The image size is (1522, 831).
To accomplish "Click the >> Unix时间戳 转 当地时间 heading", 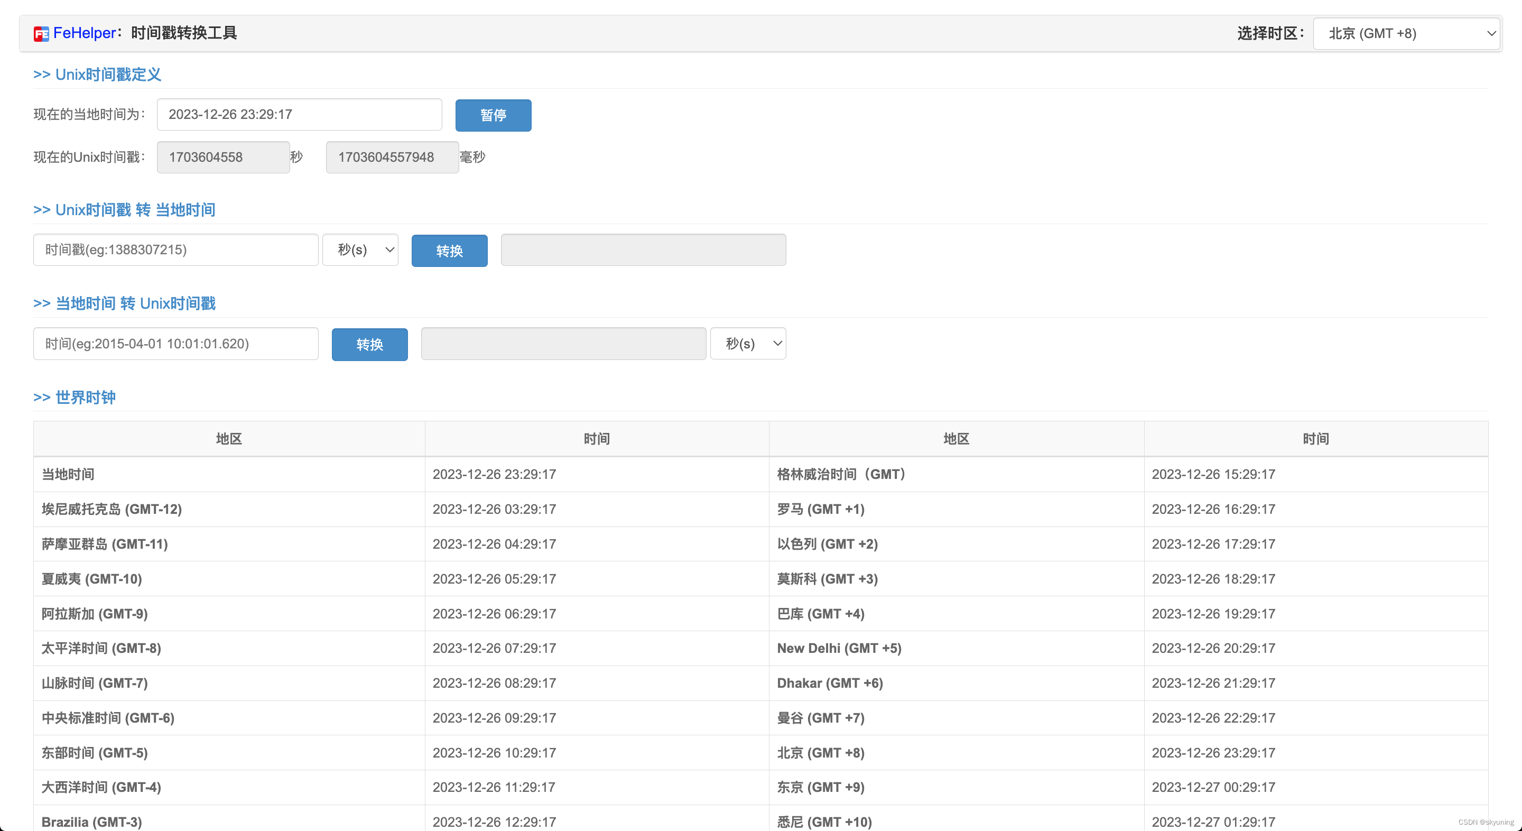I will pyautogui.click(x=124, y=210).
